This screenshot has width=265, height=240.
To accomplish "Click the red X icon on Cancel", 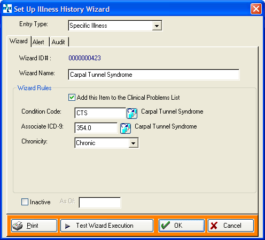I will tap(214, 226).
